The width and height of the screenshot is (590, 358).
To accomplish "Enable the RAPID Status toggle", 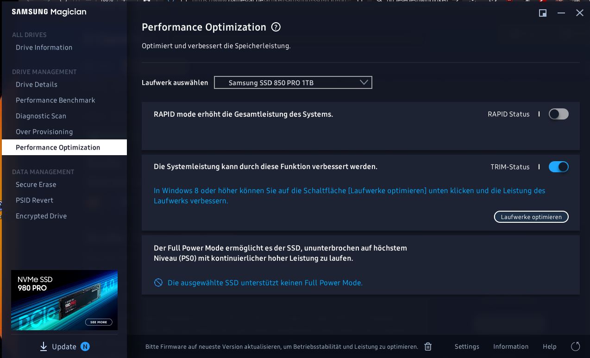I will pos(559,114).
